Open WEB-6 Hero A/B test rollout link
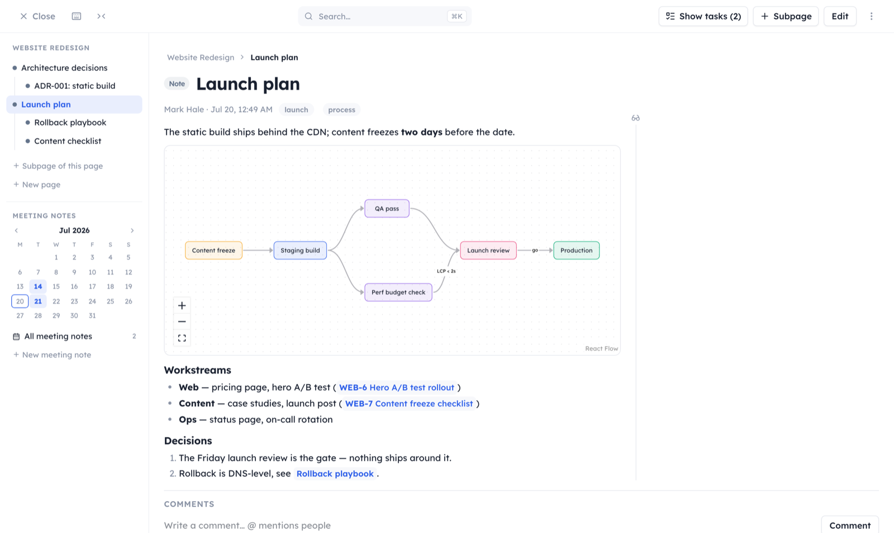 [397, 387]
